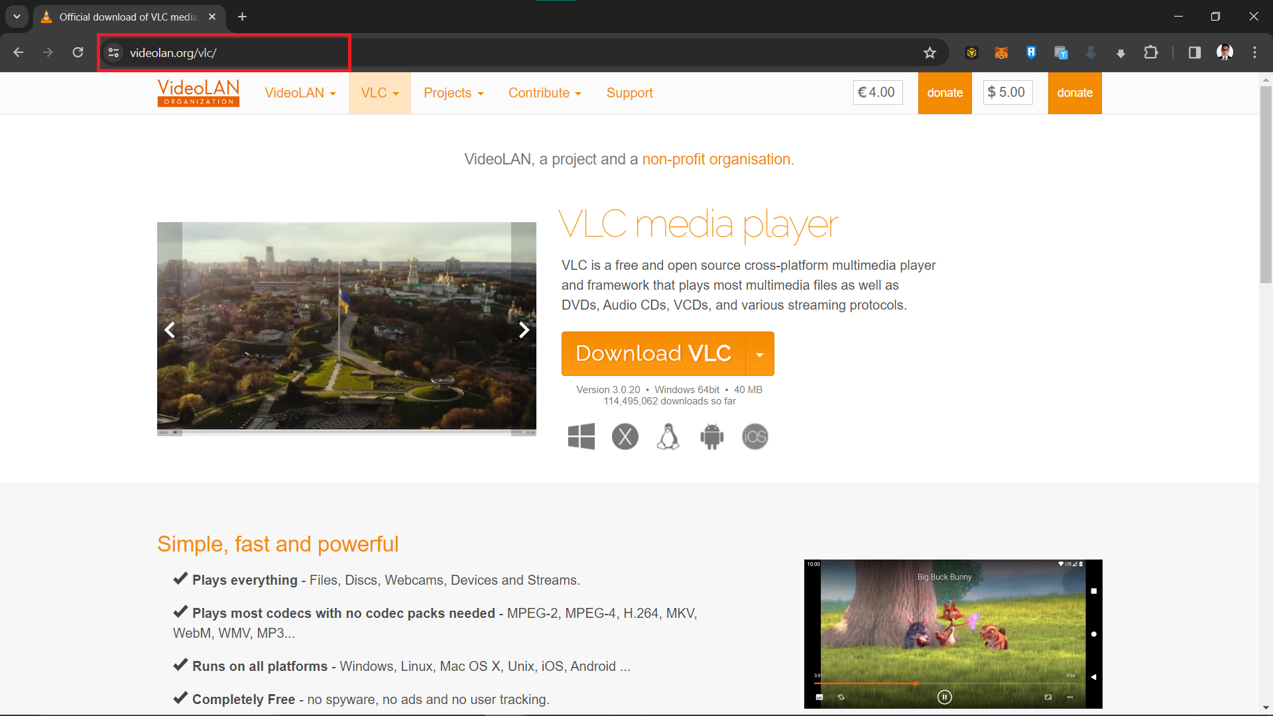Select the Linux penguin platform icon
1273x716 pixels.
(x=667, y=436)
